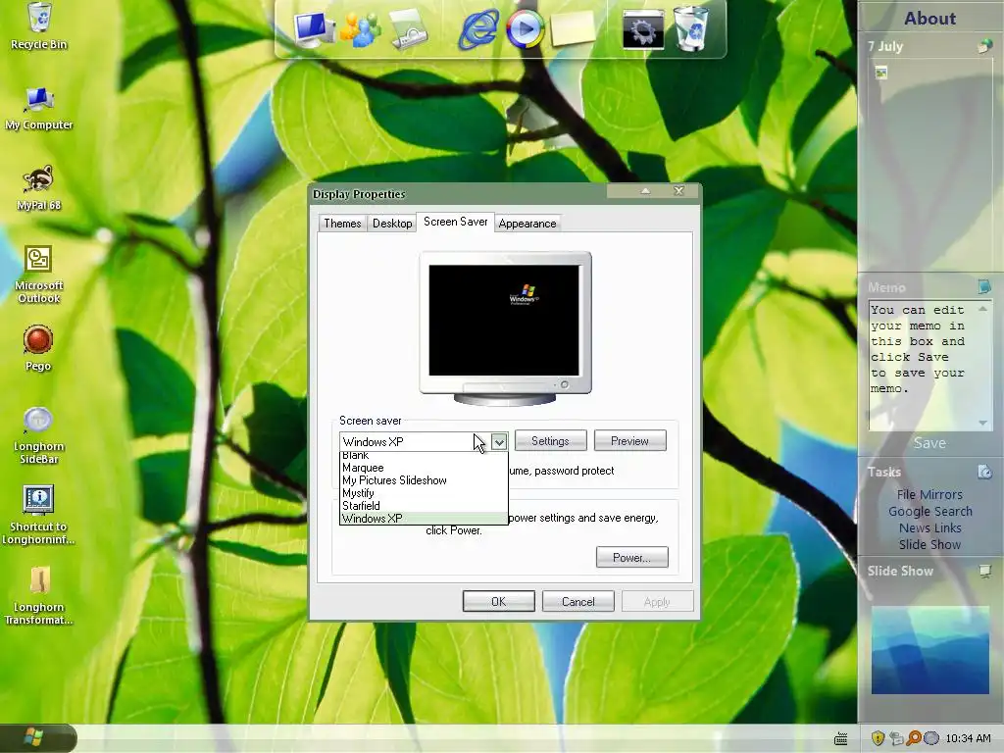This screenshot has height=753, width=1004.
Task: Click the Slide Show panel header icon
Action: [985, 570]
